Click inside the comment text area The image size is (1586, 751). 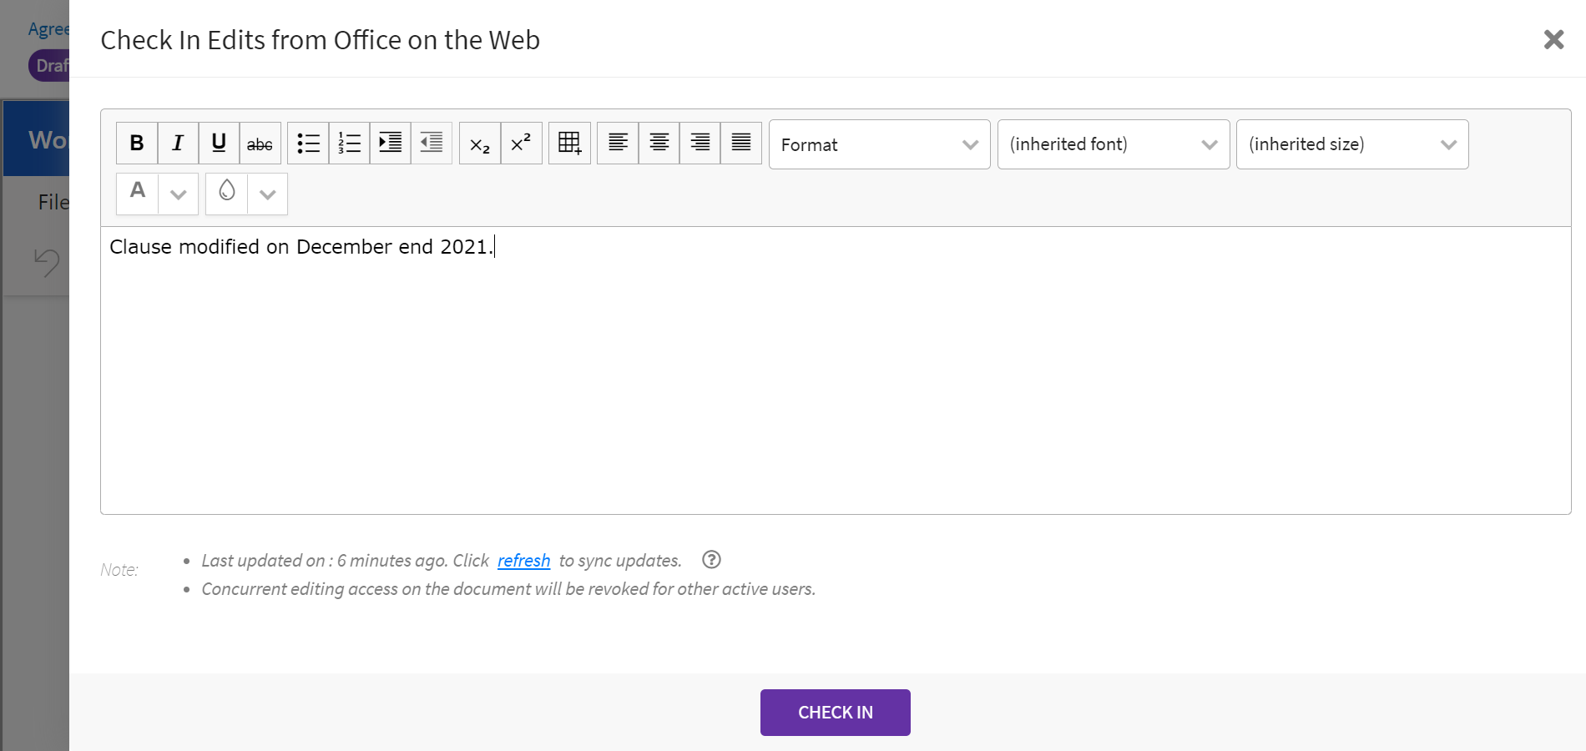(835, 375)
